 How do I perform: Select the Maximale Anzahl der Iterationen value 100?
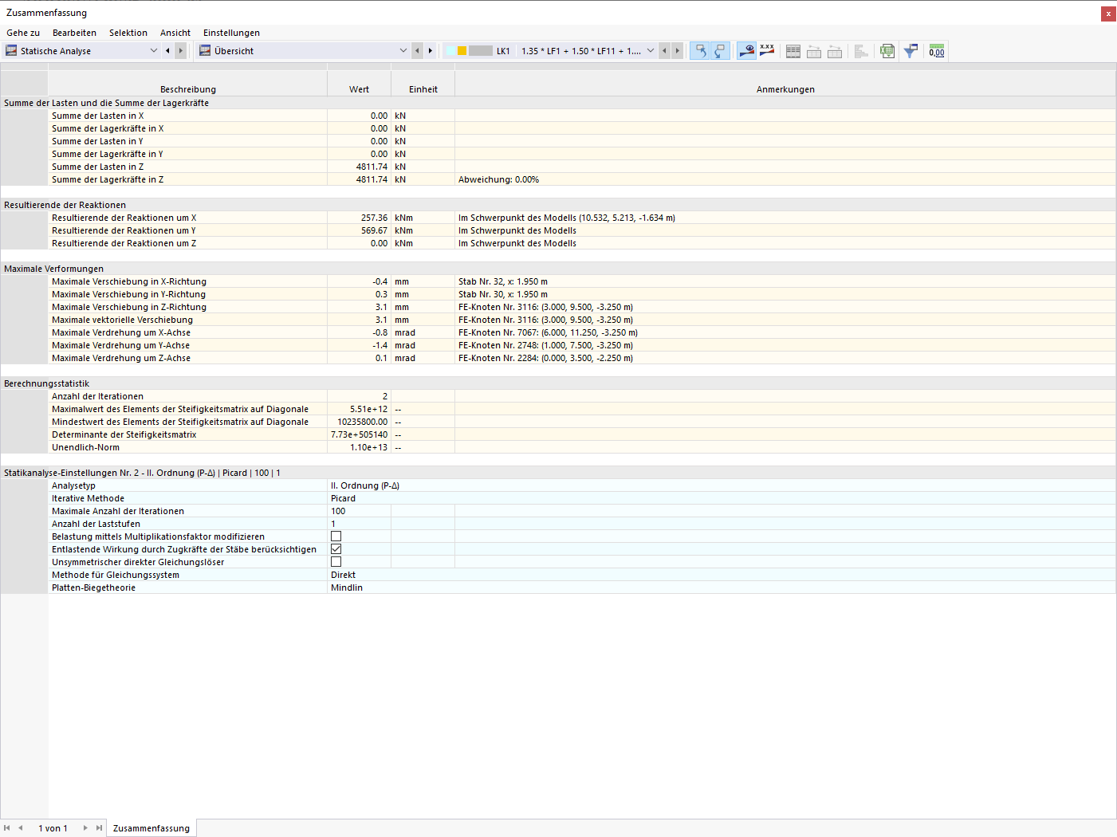pos(359,511)
